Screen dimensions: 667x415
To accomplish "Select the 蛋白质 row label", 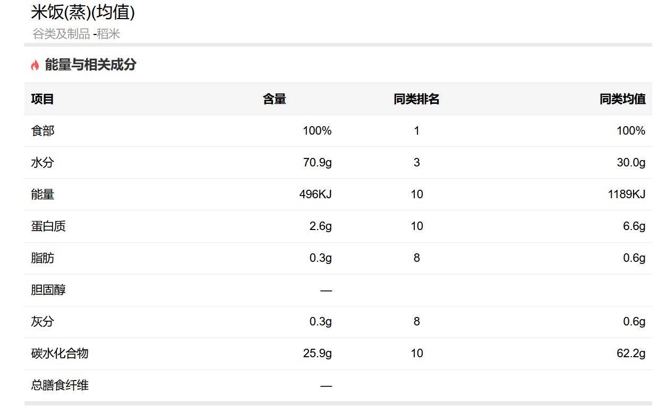I will pos(48,226).
